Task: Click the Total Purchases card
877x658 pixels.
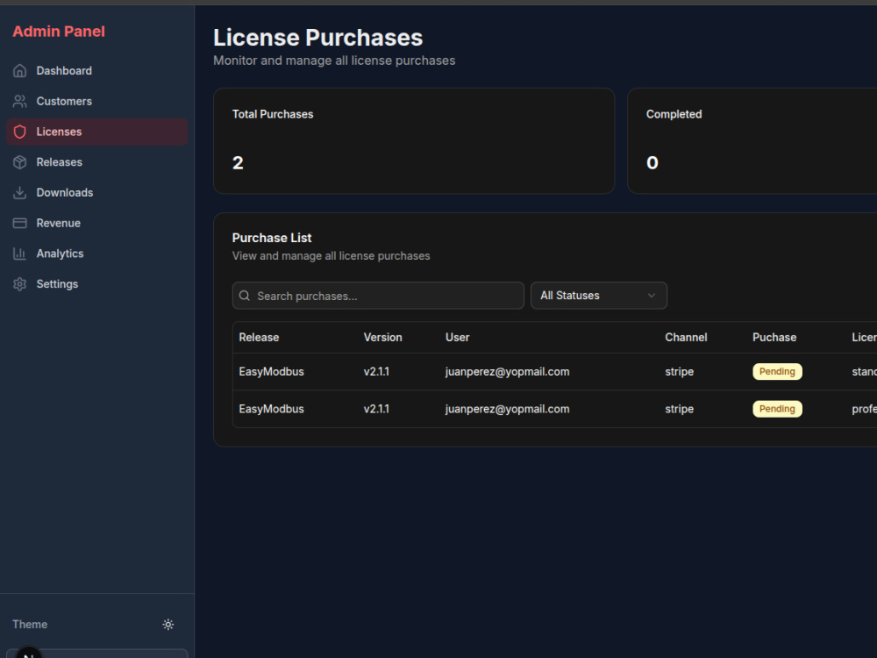Action: click(x=414, y=141)
